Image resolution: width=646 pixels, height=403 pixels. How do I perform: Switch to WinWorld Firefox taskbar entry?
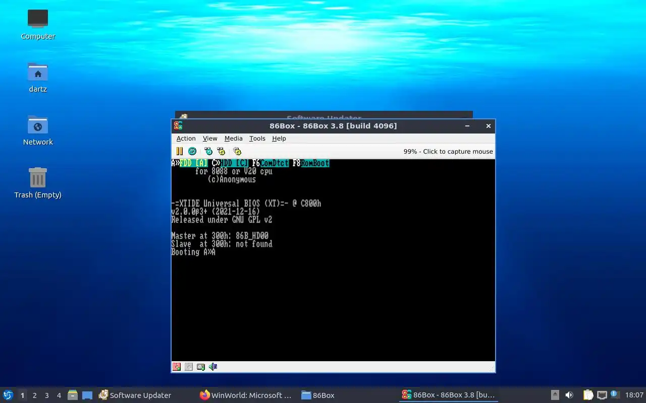coord(246,395)
